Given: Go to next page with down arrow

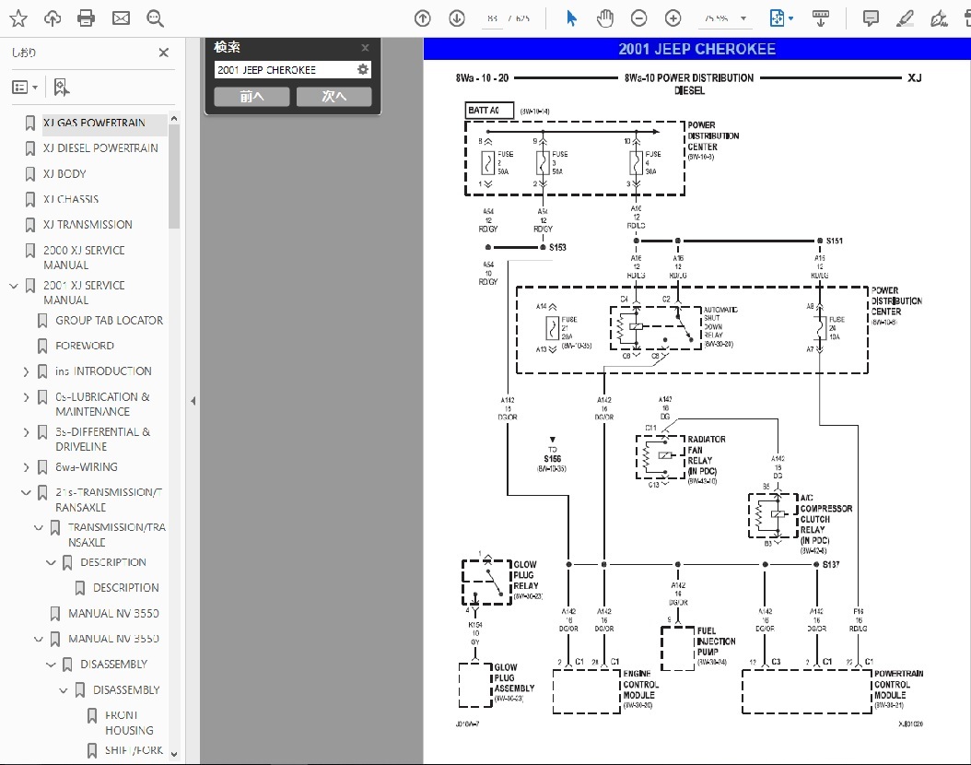Looking at the screenshot, I should 456,18.
